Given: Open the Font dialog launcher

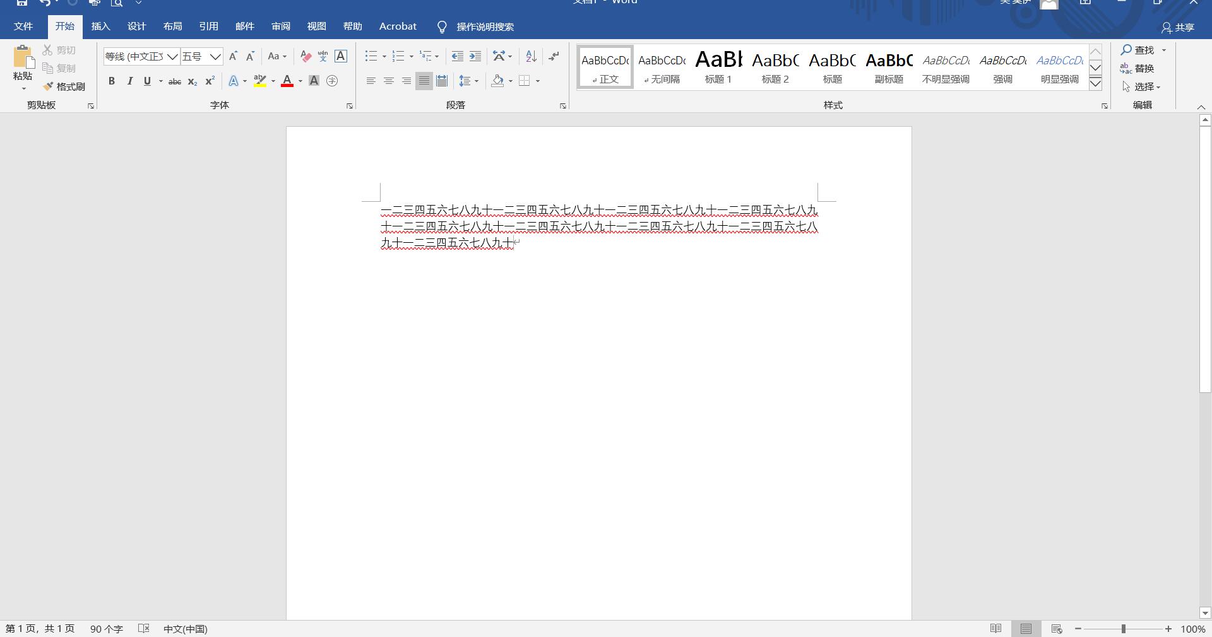Looking at the screenshot, I should 350,106.
